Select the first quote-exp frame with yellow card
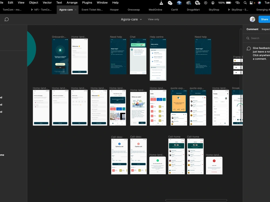The height and width of the screenshot is (202, 270). pyautogui.click(x=179, y=108)
